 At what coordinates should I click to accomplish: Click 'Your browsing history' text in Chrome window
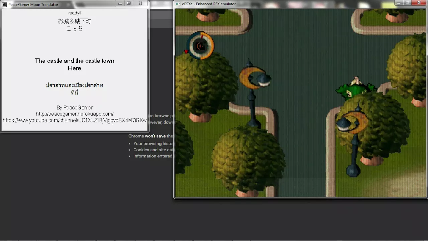click(x=153, y=144)
